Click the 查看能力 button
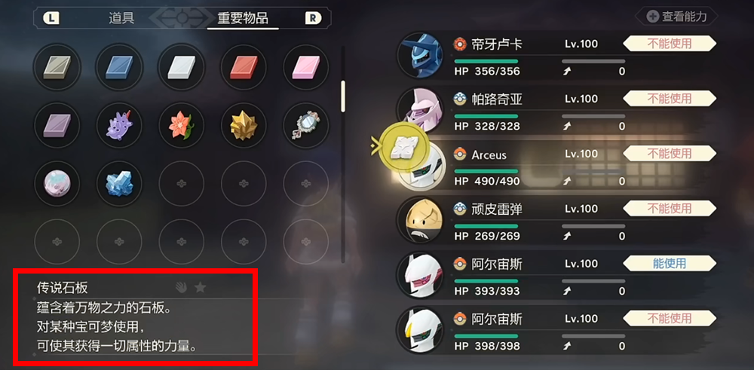 (677, 17)
